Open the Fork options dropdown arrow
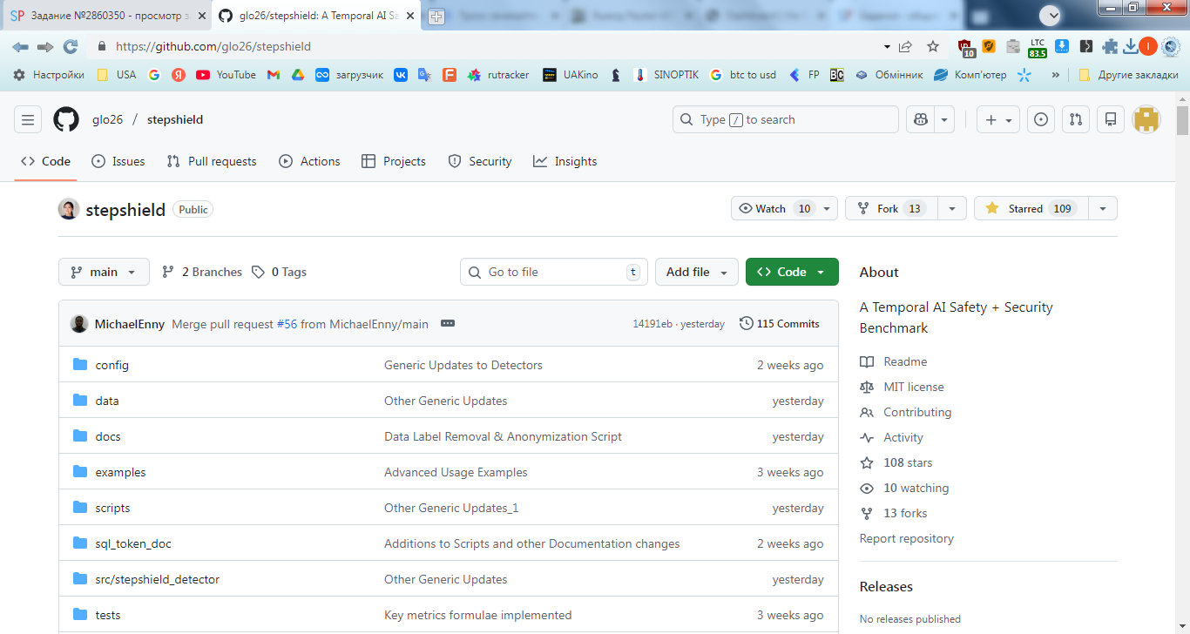The height and width of the screenshot is (634, 1190). point(952,209)
